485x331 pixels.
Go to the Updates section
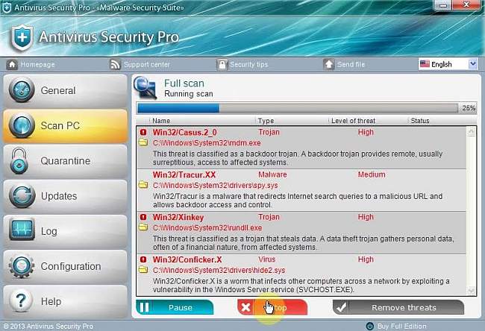(x=65, y=196)
